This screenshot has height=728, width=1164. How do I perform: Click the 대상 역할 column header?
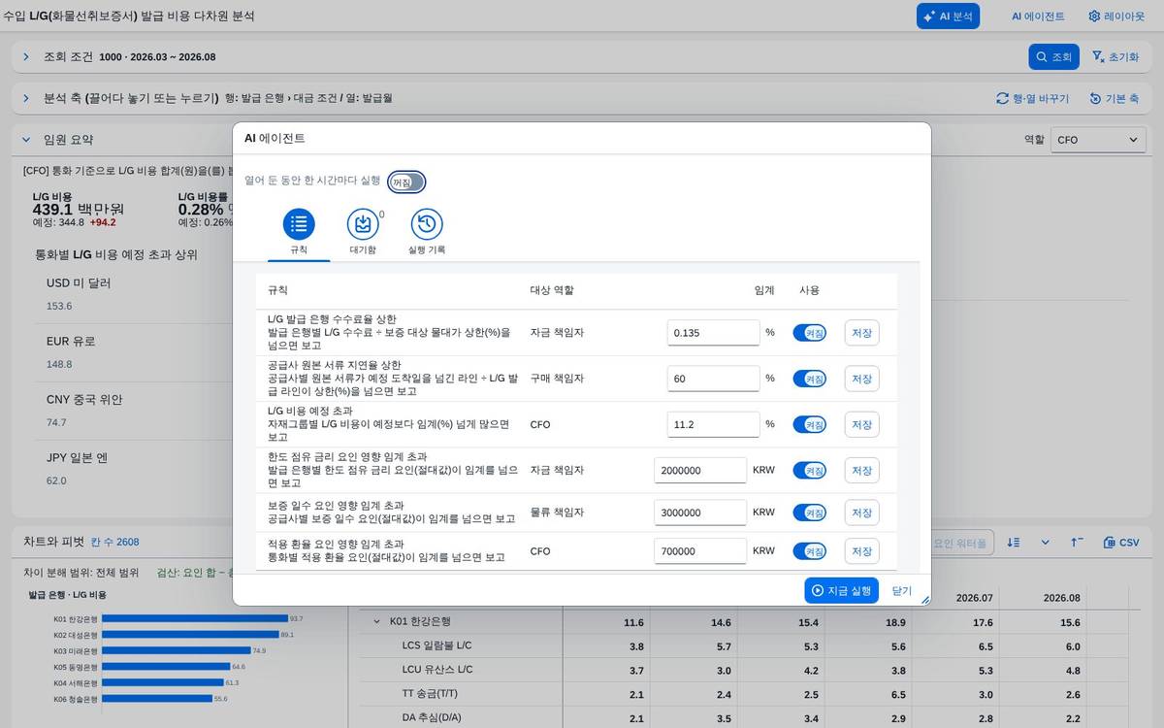pos(552,290)
